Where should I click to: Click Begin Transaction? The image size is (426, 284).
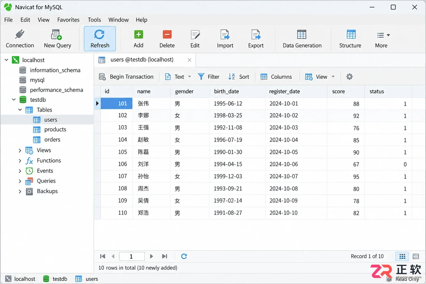[x=126, y=77]
